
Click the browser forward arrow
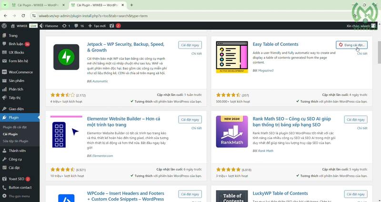point(14,16)
